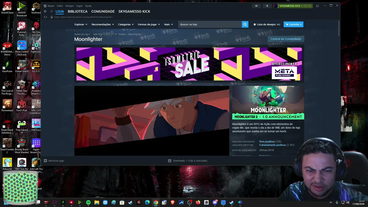The height and width of the screenshot is (207, 368).
Task: Open Ember Island desktop shortcut
Action: [22, 67]
